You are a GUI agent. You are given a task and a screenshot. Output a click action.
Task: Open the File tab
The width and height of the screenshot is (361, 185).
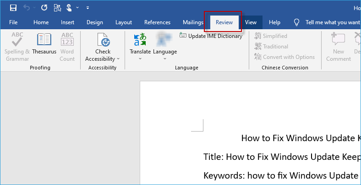(x=13, y=22)
